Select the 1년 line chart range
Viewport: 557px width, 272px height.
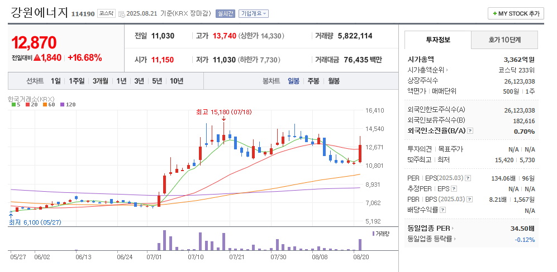coord(121,81)
